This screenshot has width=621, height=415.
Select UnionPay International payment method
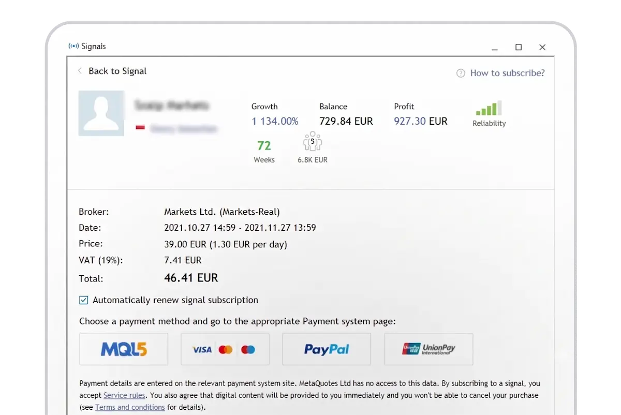tap(428, 349)
